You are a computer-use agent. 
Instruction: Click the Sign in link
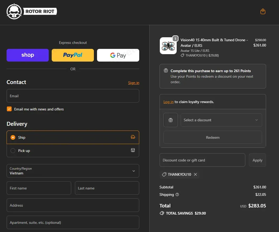click(134, 83)
